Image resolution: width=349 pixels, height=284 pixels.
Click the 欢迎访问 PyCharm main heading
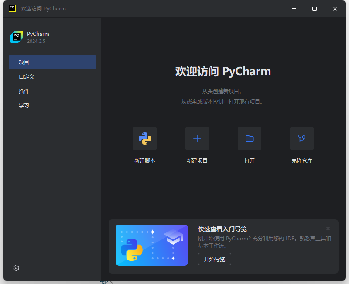point(223,72)
